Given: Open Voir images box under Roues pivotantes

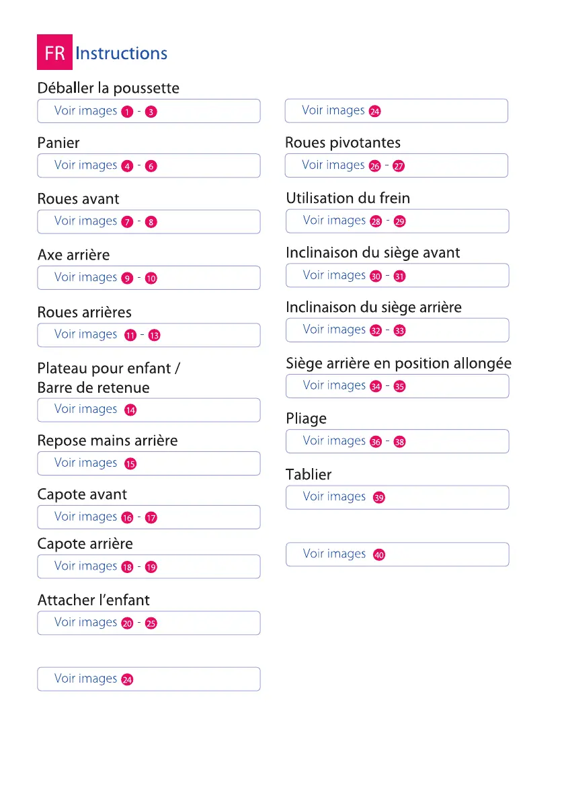Looking at the screenshot, I should [396, 165].
